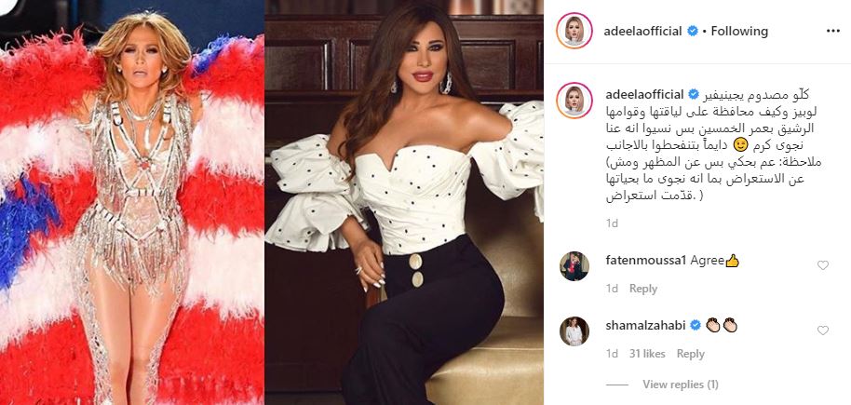This screenshot has width=851, height=405.
Task: Click the right photo with polka-dot blouse
Action: [x=404, y=203]
